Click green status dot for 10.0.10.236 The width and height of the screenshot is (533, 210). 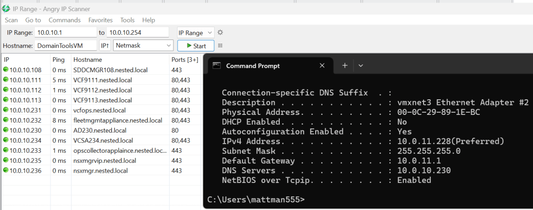[6, 170]
